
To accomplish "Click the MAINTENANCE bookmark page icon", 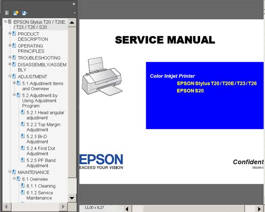I will point(14,172).
